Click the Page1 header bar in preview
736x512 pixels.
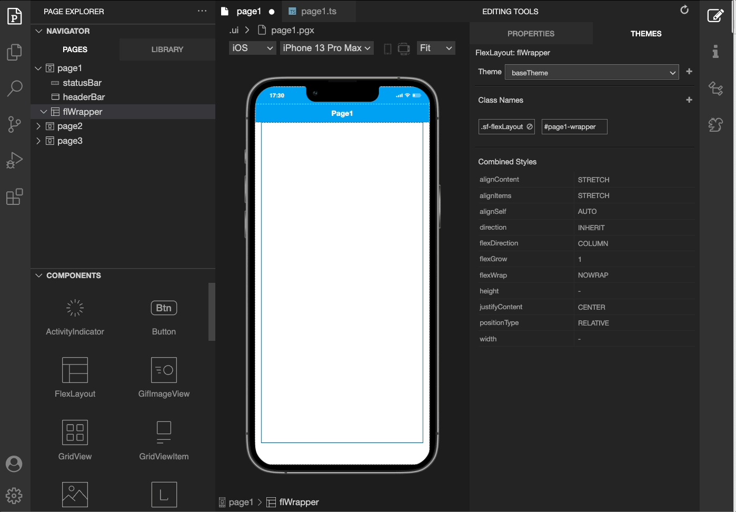(342, 113)
